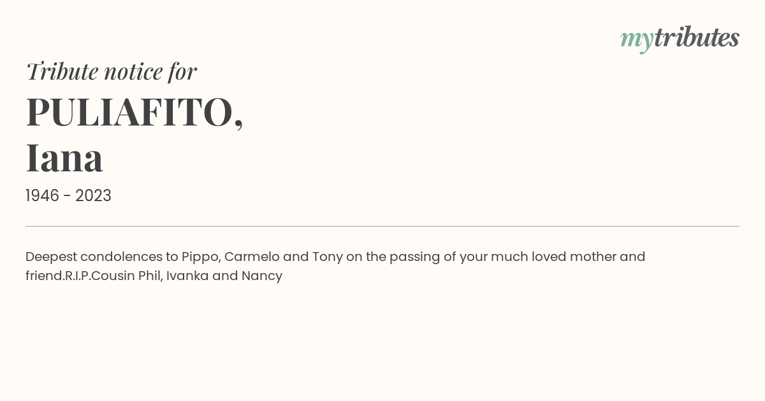Click the R.I.P. text
This screenshot has width=765, height=401.
point(78,276)
